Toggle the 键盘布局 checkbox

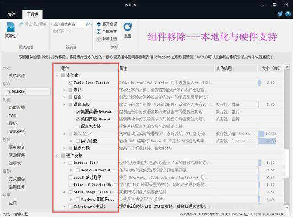coord(70,148)
